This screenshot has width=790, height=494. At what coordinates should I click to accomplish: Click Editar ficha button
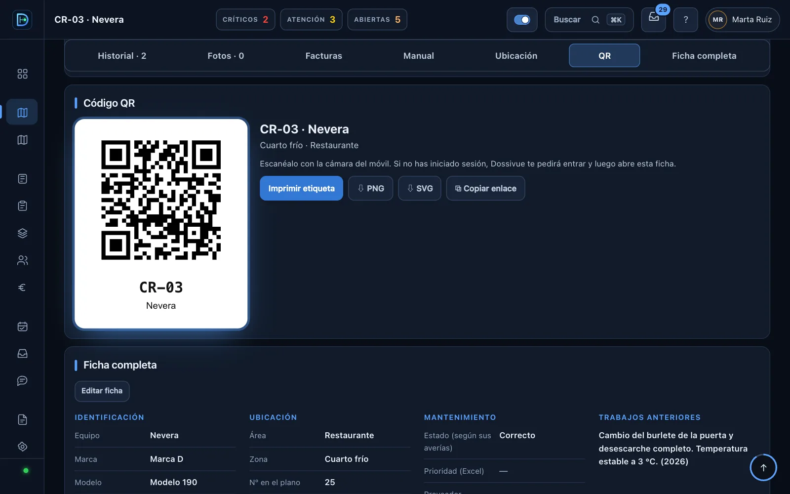coord(102,391)
